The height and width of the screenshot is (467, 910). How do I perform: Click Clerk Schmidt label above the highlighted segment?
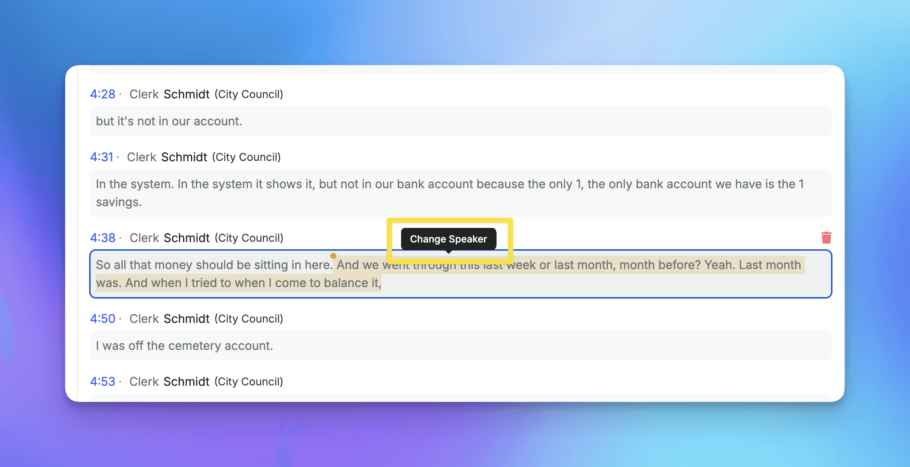click(x=169, y=238)
